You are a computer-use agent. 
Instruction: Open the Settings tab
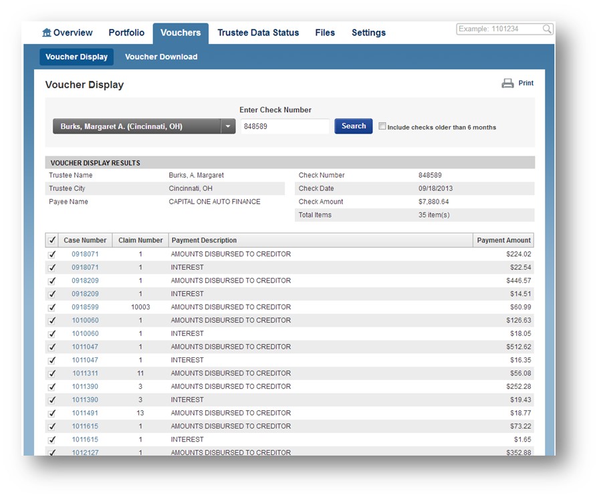tap(368, 33)
